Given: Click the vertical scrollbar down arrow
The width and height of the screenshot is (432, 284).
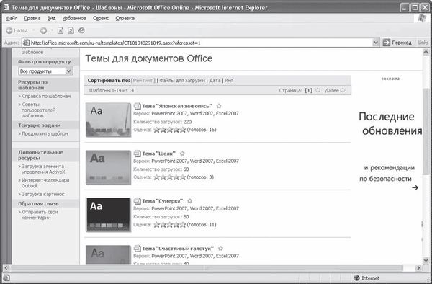Looking at the screenshot, I should tap(426, 260).
